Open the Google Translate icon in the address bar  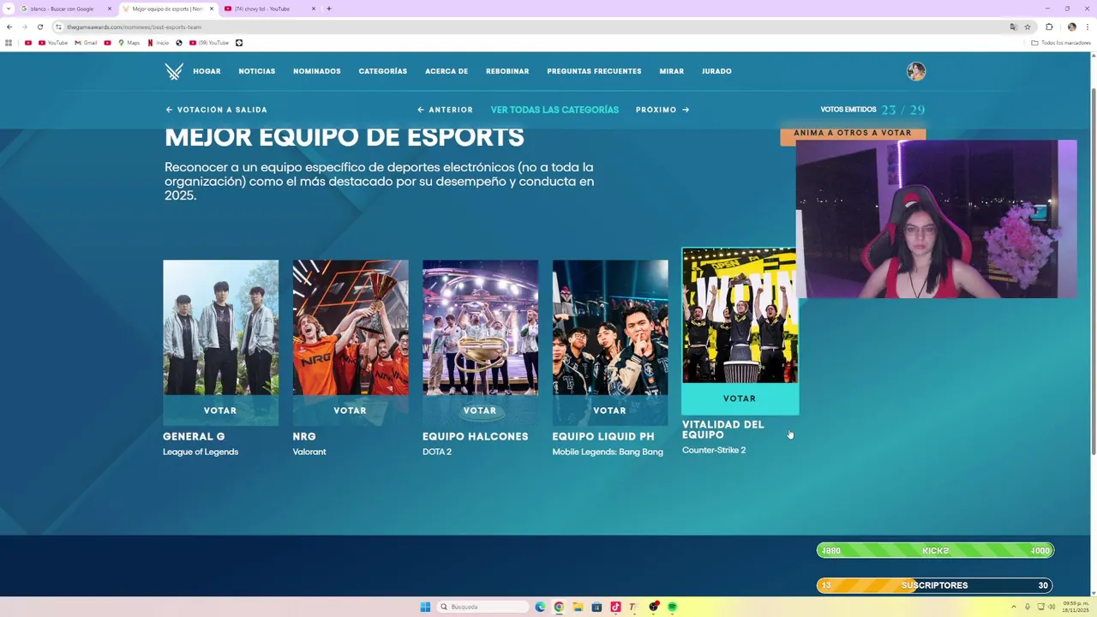pos(1013,27)
